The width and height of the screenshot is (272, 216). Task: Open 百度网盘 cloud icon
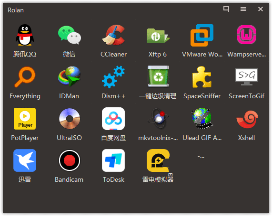click(113, 119)
